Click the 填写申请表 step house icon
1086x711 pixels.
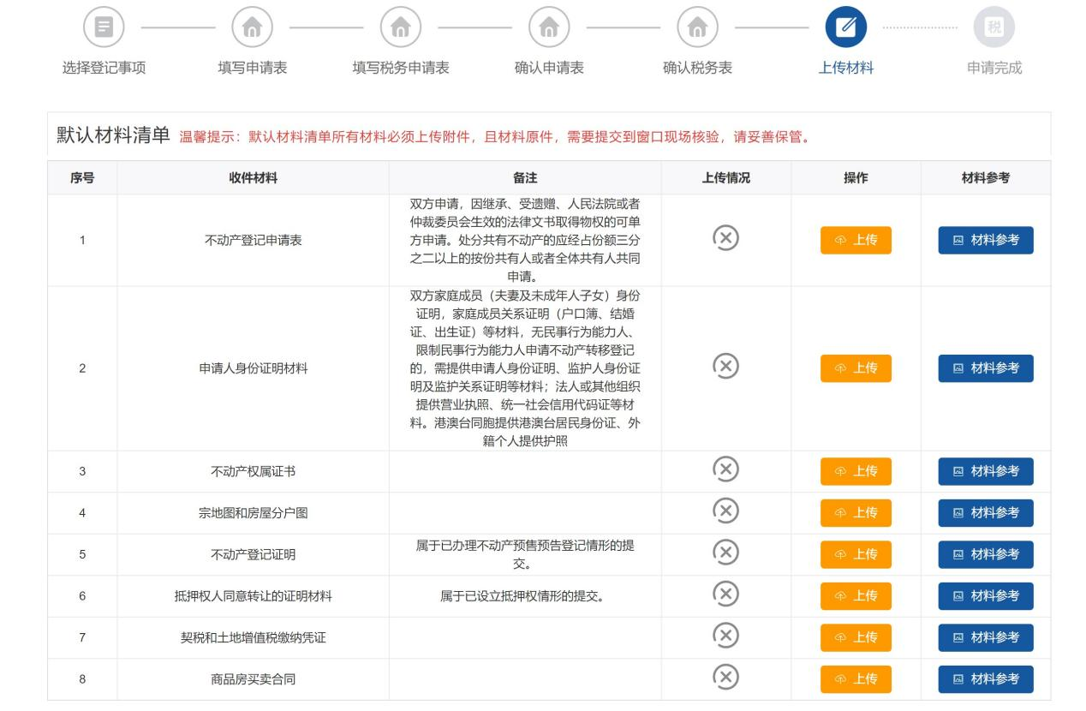point(253,27)
